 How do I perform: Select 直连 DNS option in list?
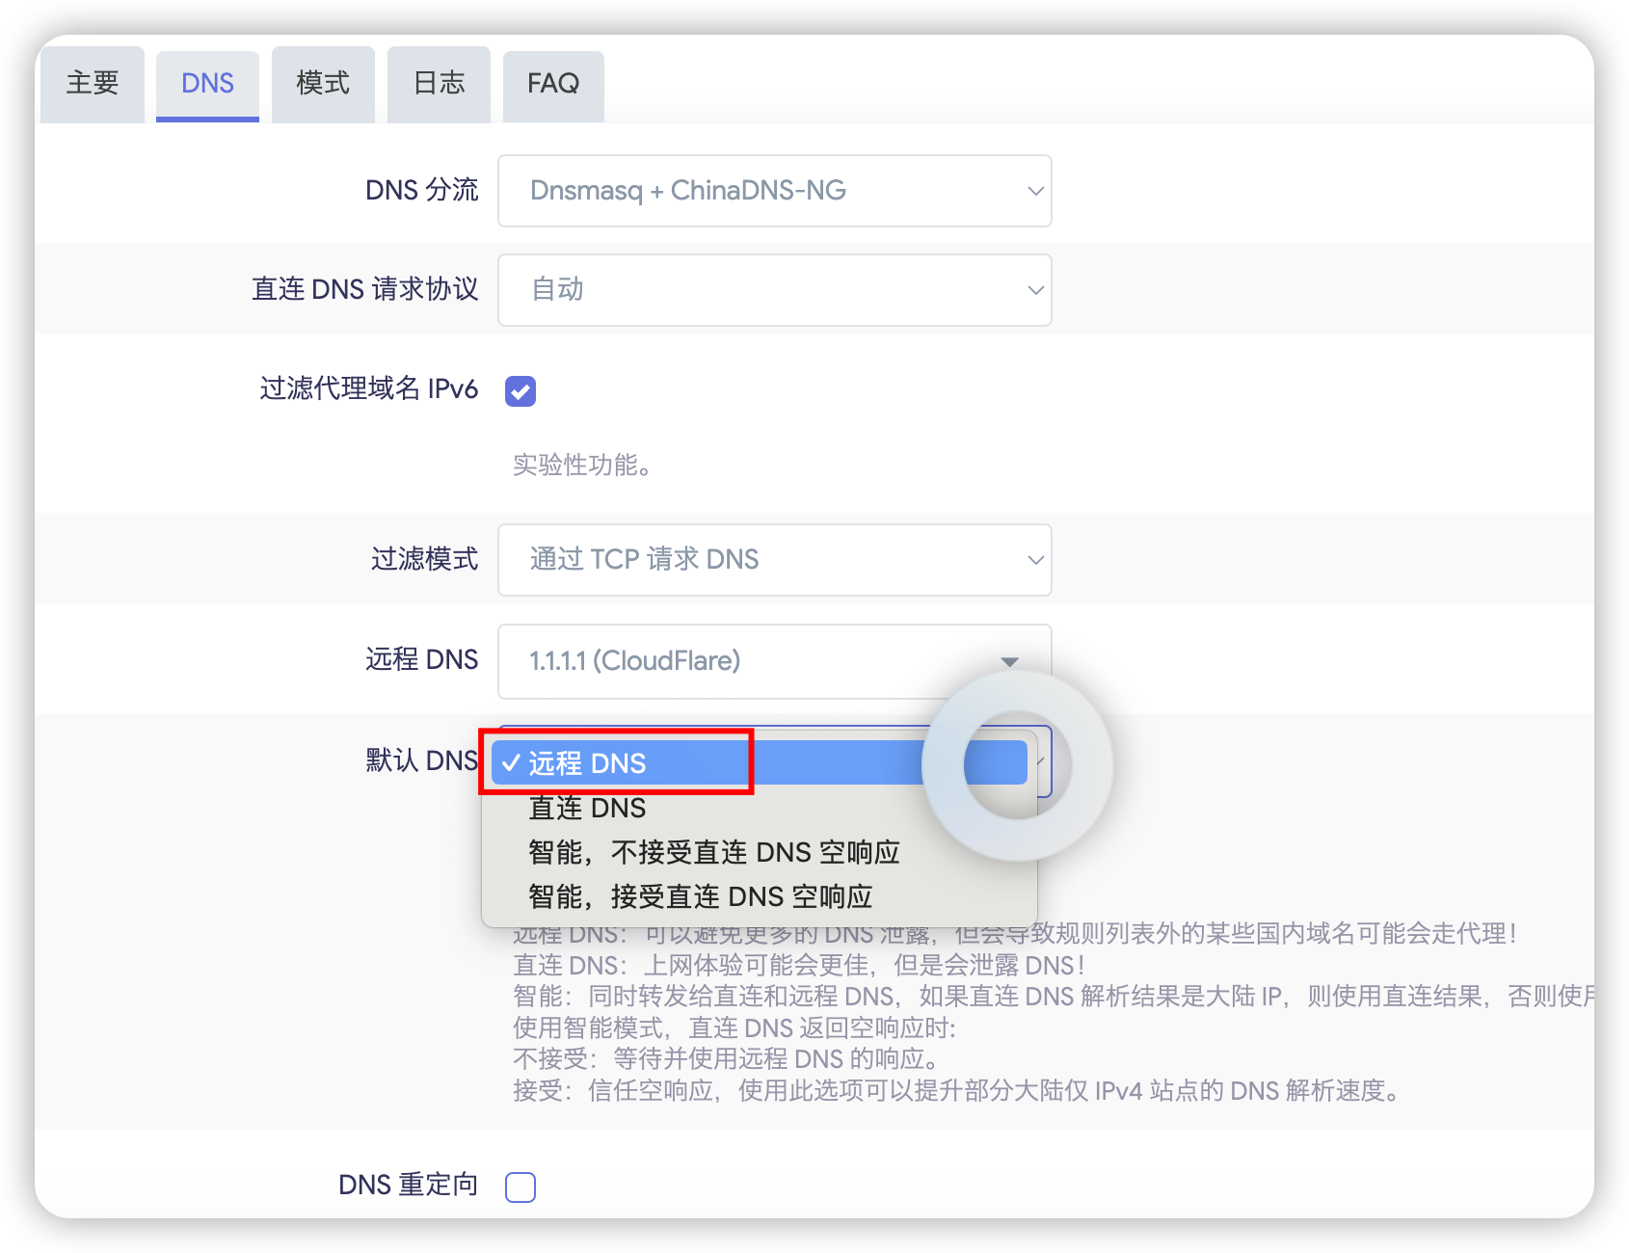pos(587,808)
